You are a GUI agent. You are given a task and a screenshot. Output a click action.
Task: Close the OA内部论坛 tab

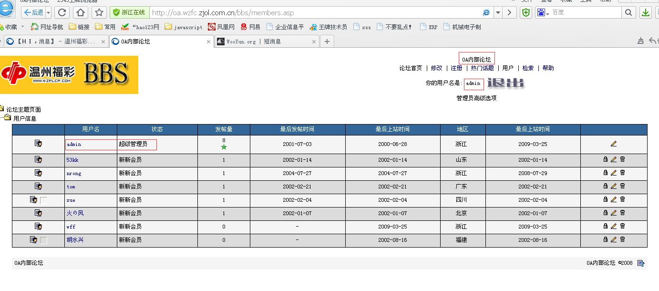pyautogui.click(x=208, y=42)
